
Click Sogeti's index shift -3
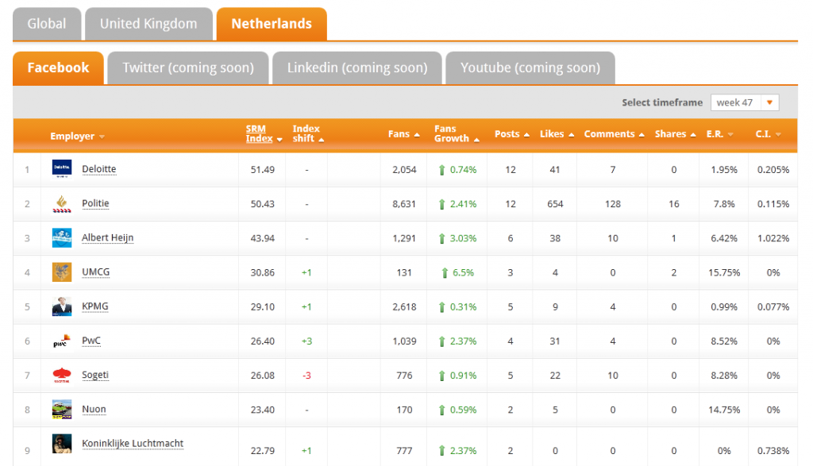click(x=306, y=375)
